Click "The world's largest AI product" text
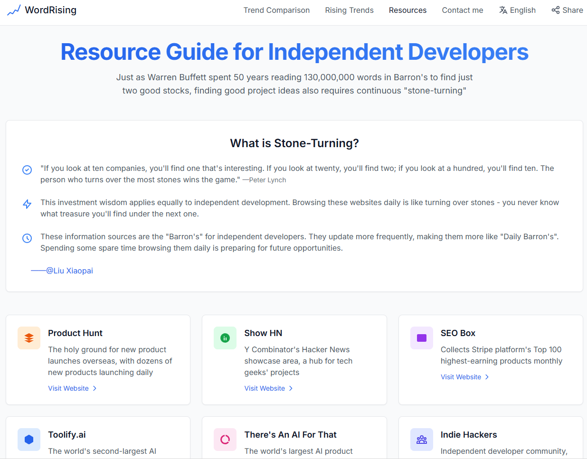This screenshot has height=459, width=587. coord(298,451)
